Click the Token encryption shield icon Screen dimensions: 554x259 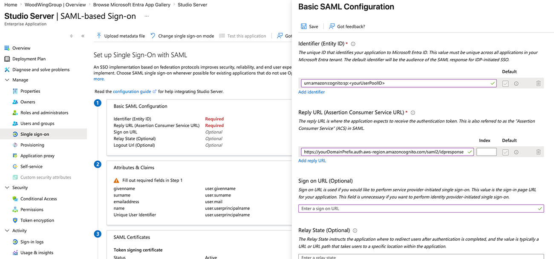(x=15, y=220)
